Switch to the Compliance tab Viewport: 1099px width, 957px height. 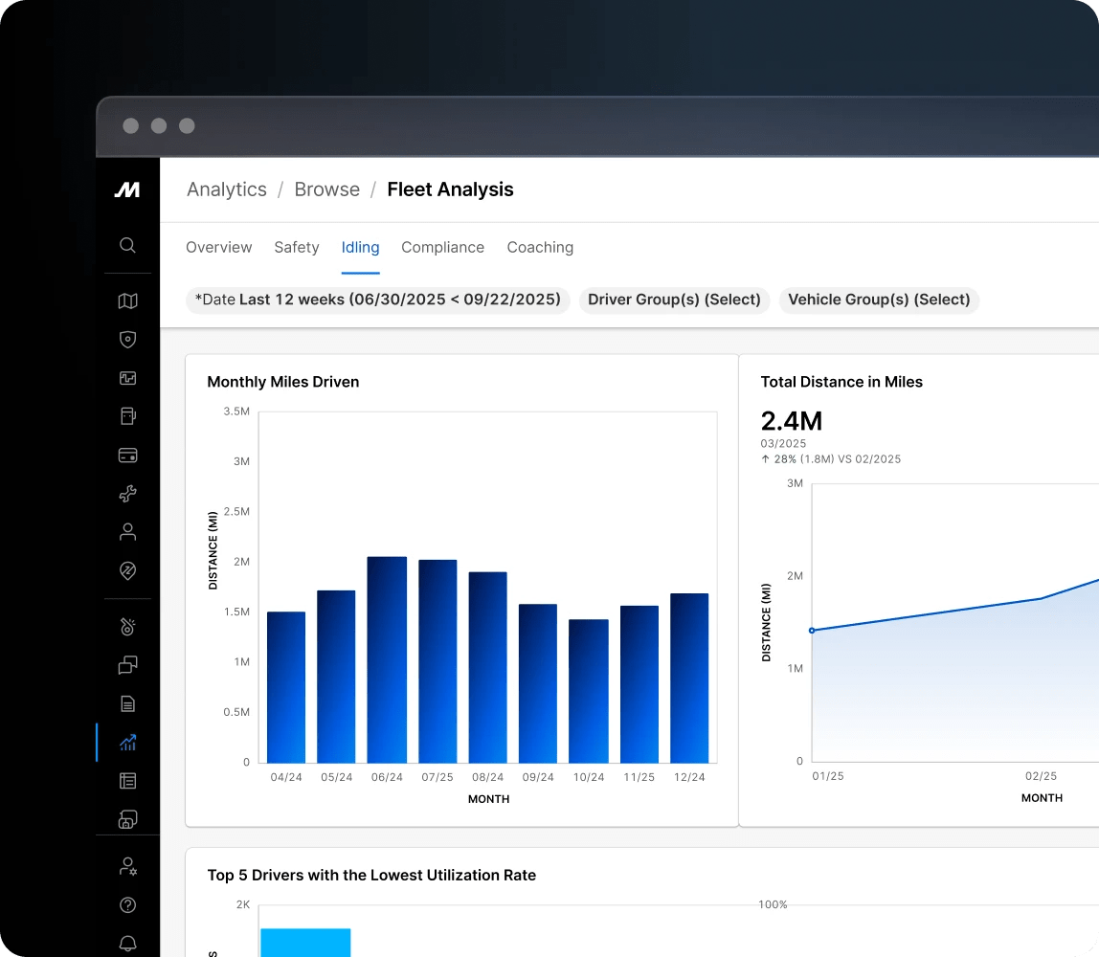pos(443,247)
